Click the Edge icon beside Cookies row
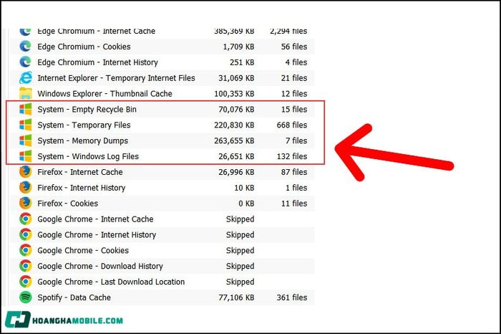Image resolution: width=501 pixels, height=334 pixels. (x=25, y=47)
